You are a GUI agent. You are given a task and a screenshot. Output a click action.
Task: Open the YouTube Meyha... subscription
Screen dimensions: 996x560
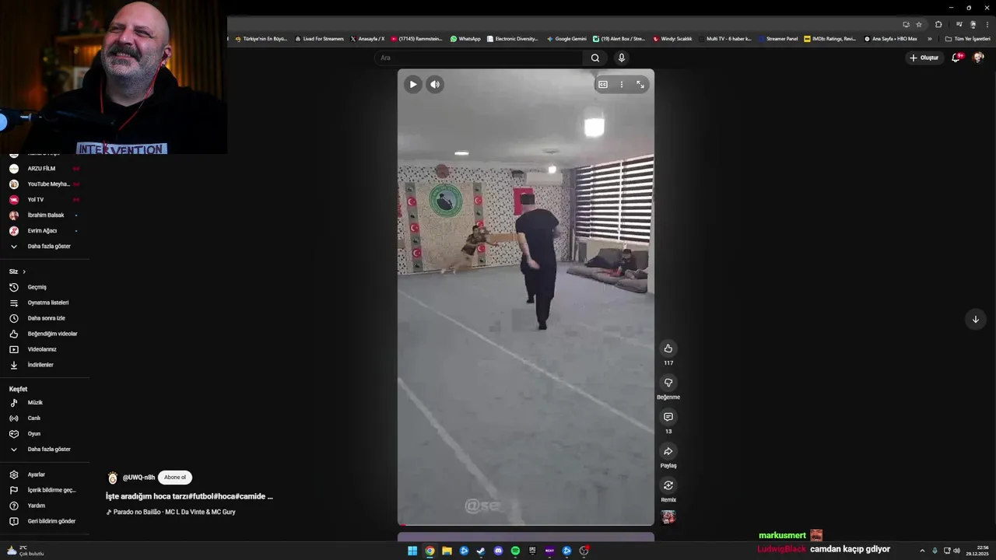44,184
